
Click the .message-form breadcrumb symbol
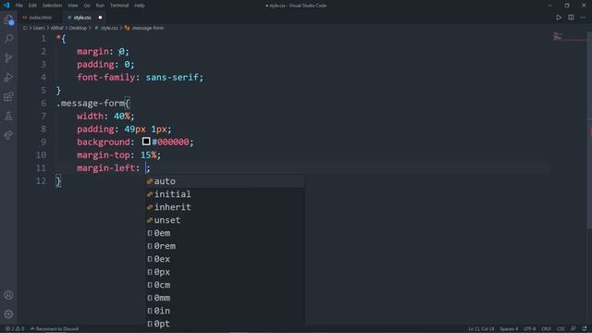click(148, 28)
